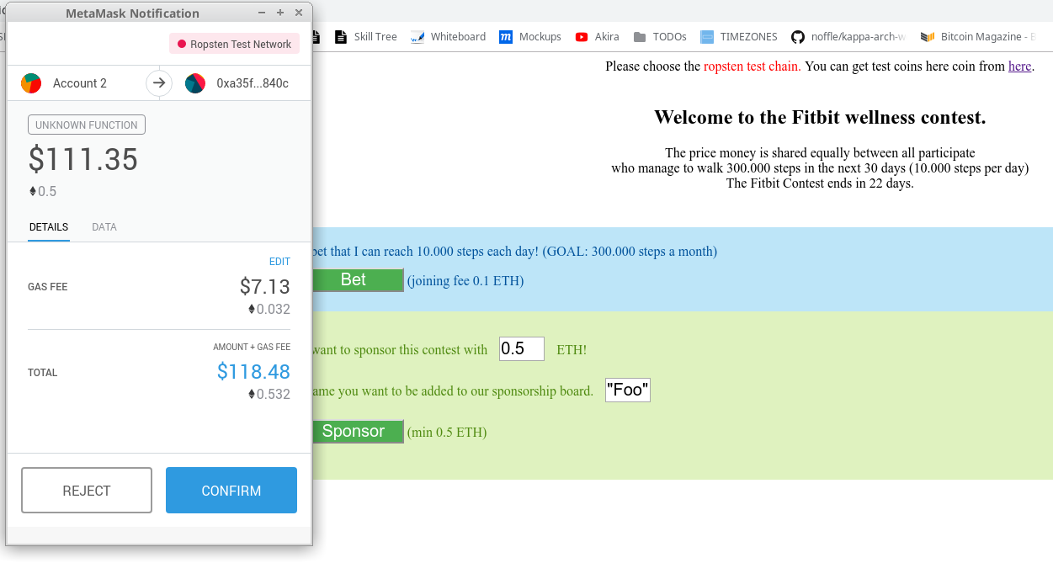Image resolution: width=1053 pixels, height=579 pixels.
Task: Click the 0xa35f...840c recipient address
Action: 253,83
